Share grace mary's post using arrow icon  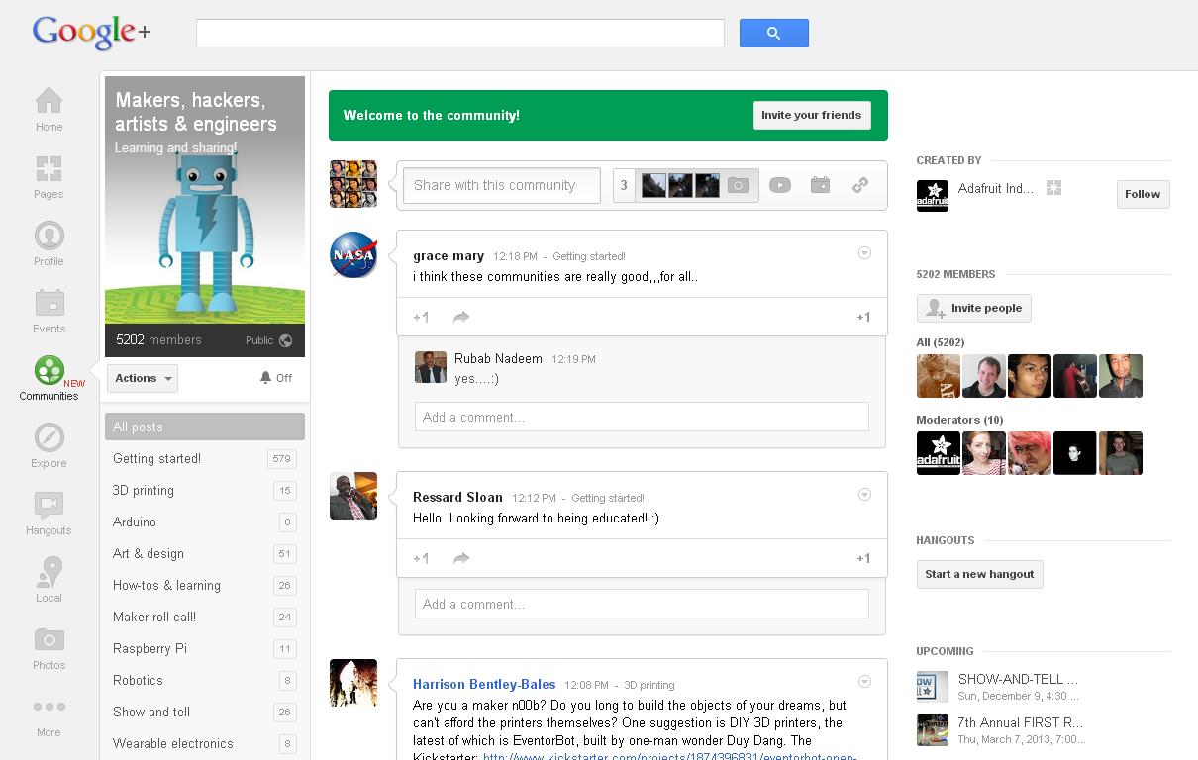coord(460,317)
